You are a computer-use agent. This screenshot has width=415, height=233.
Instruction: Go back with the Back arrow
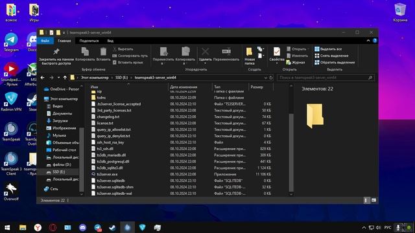(43, 78)
